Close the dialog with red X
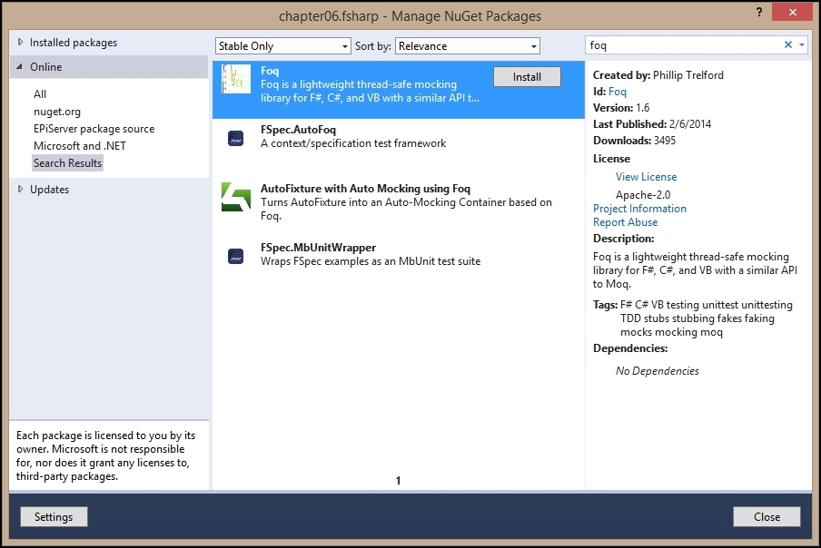The image size is (821, 548). pyautogui.click(x=792, y=12)
